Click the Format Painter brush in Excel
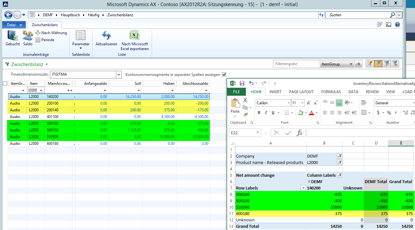415x230 pixels. (x=245, y=115)
